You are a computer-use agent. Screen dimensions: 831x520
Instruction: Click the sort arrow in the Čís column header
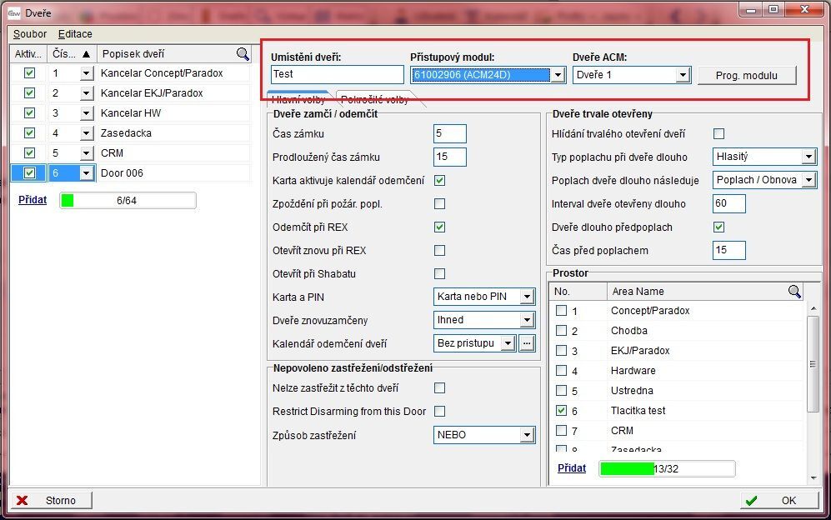coord(85,54)
